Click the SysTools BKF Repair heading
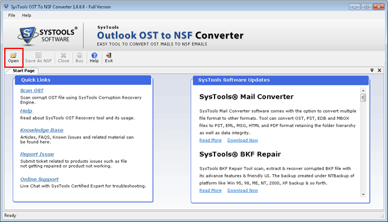Screen dimensions: 388x222 click(240, 154)
